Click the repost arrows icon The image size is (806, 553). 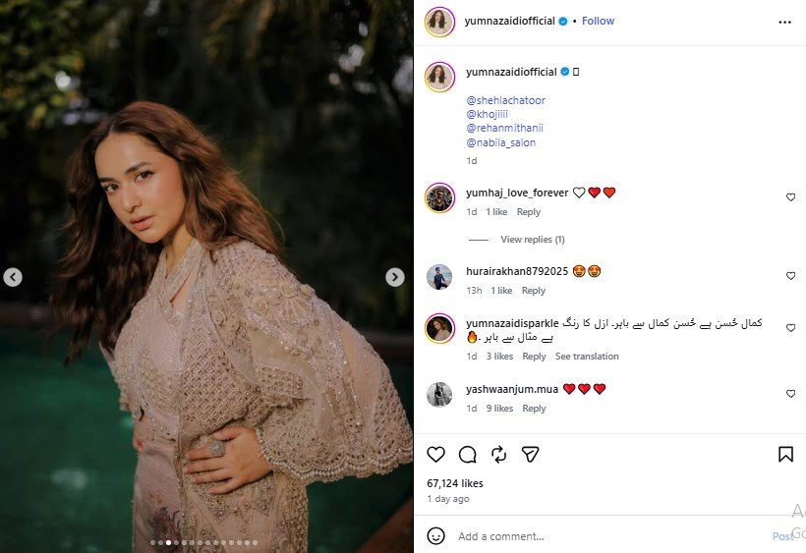(499, 454)
